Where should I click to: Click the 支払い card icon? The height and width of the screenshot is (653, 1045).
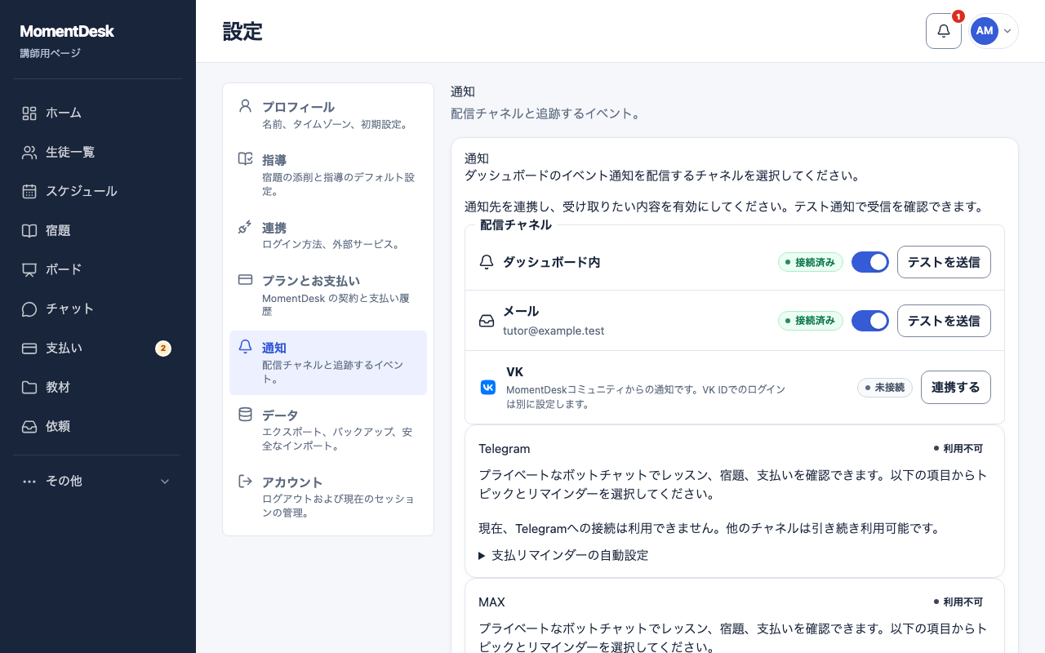click(x=29, y=348)
